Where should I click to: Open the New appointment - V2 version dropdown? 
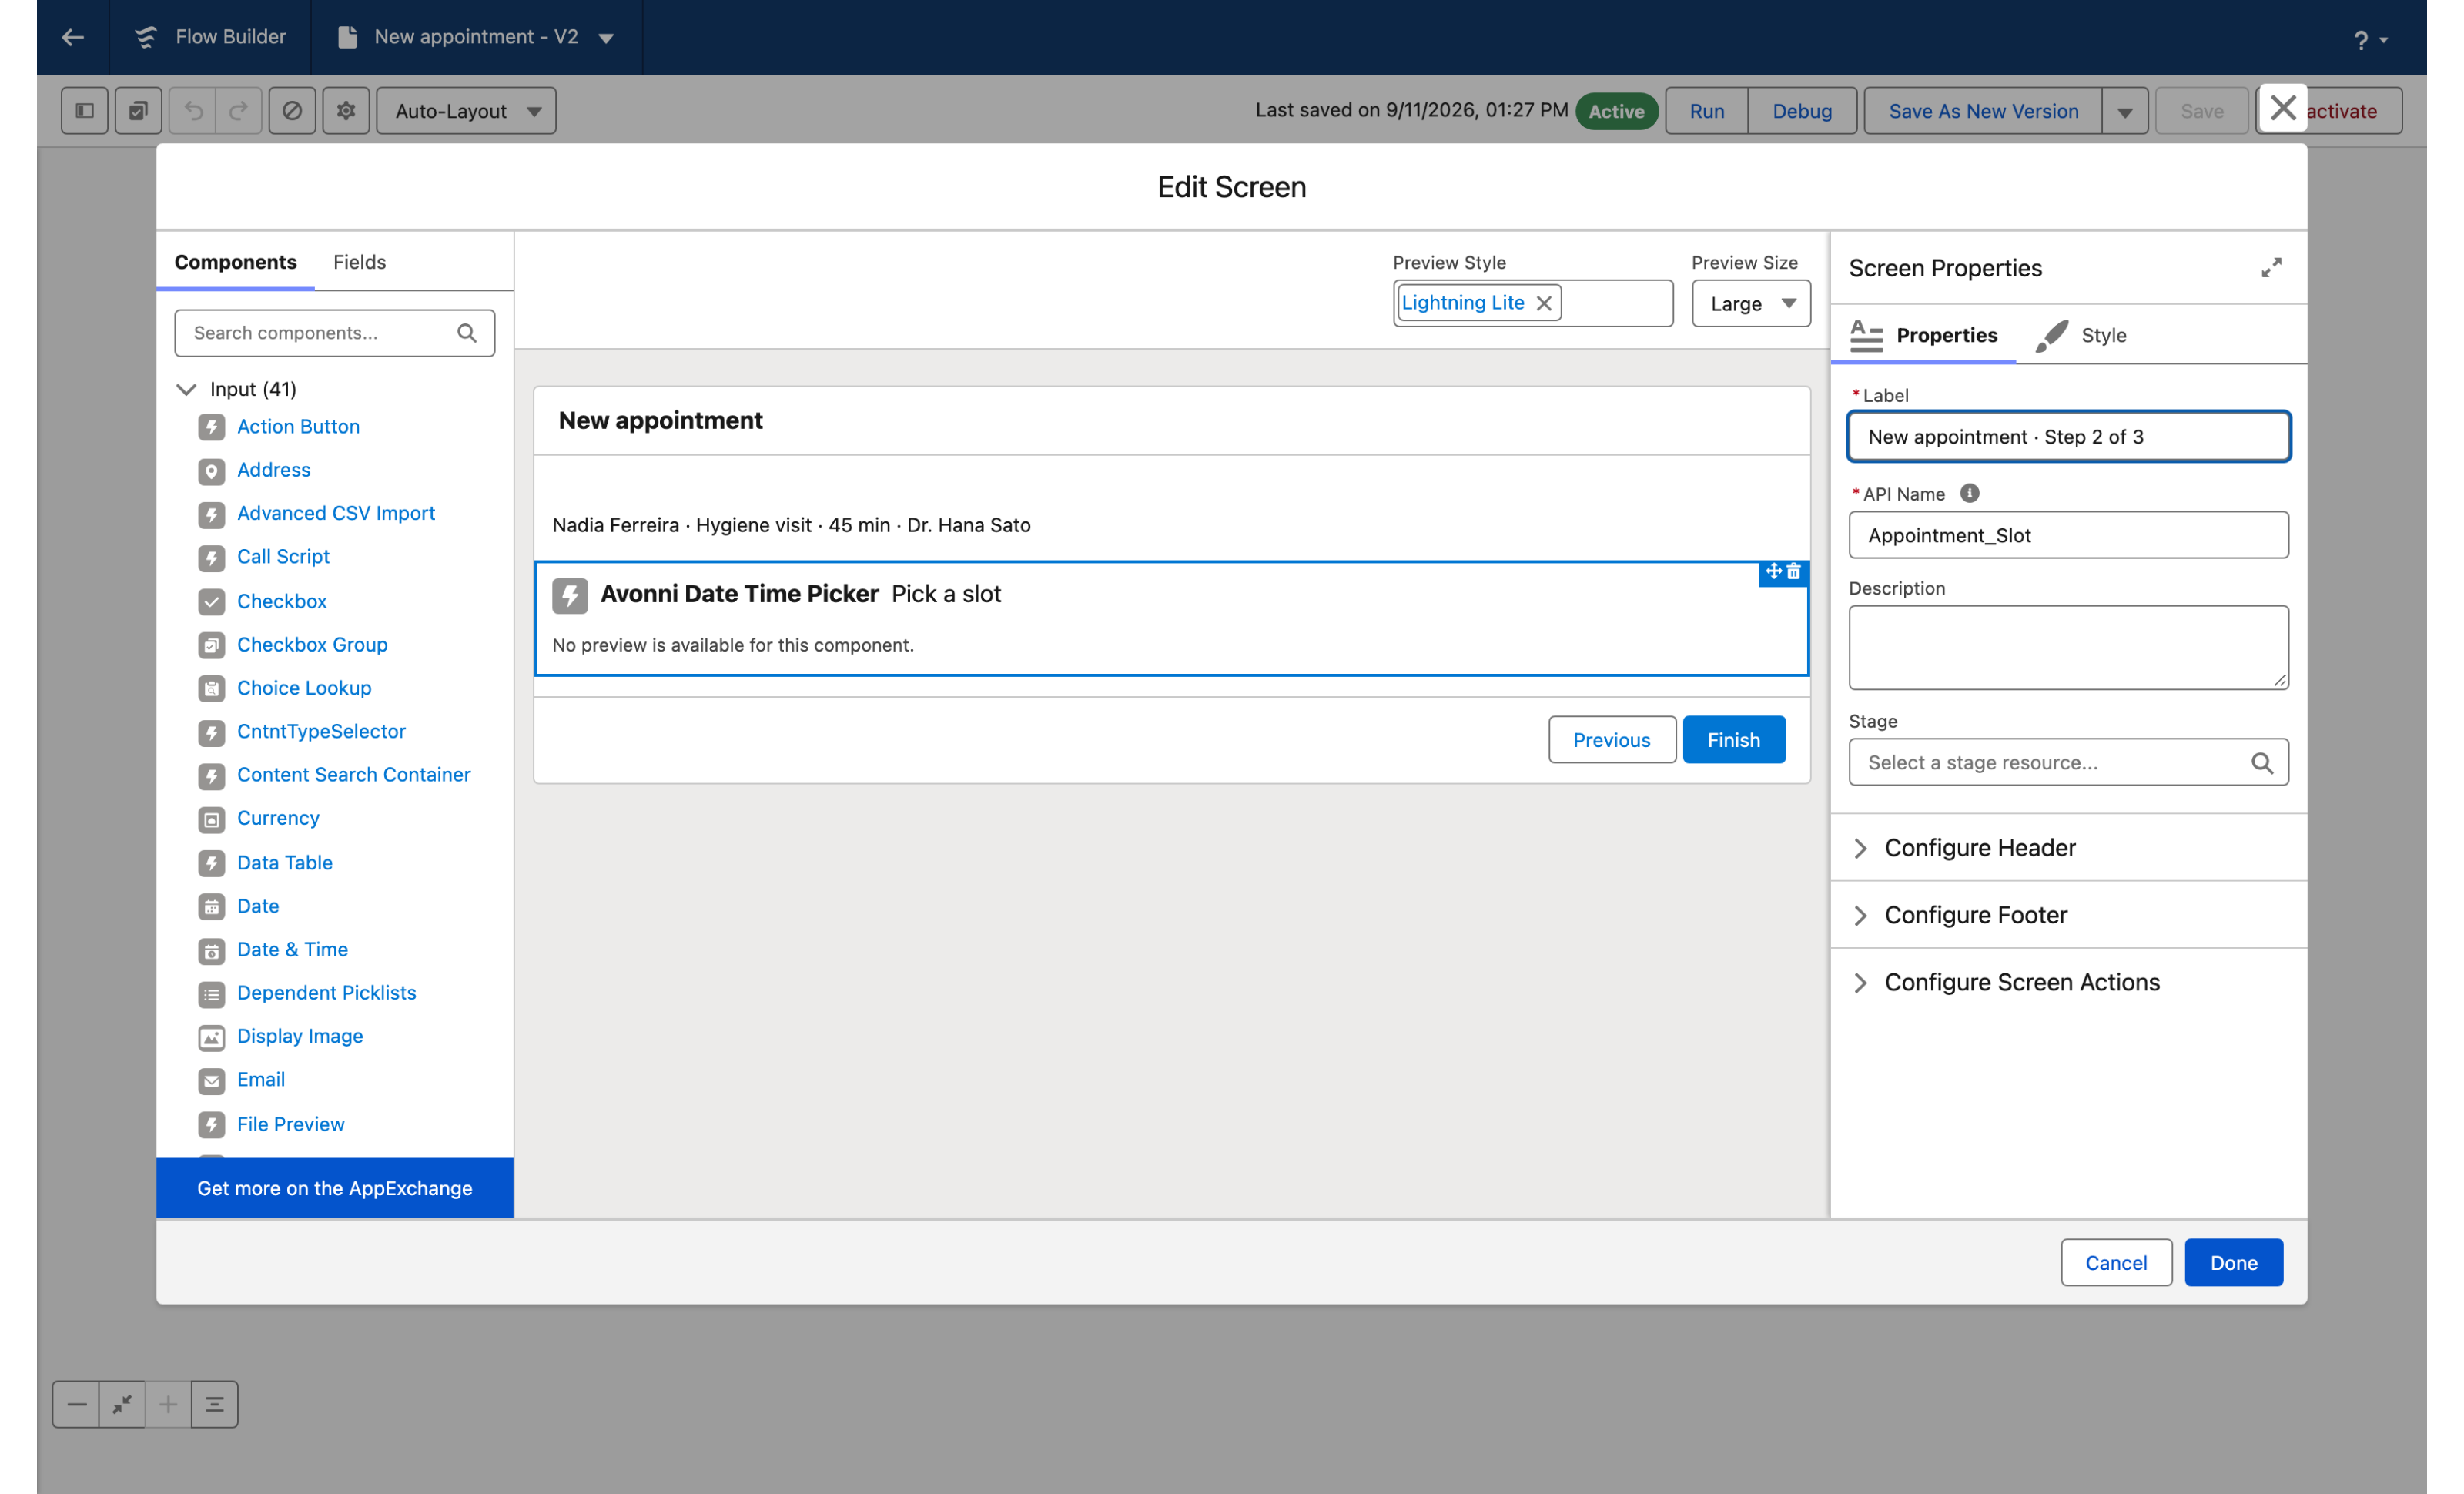606,38
